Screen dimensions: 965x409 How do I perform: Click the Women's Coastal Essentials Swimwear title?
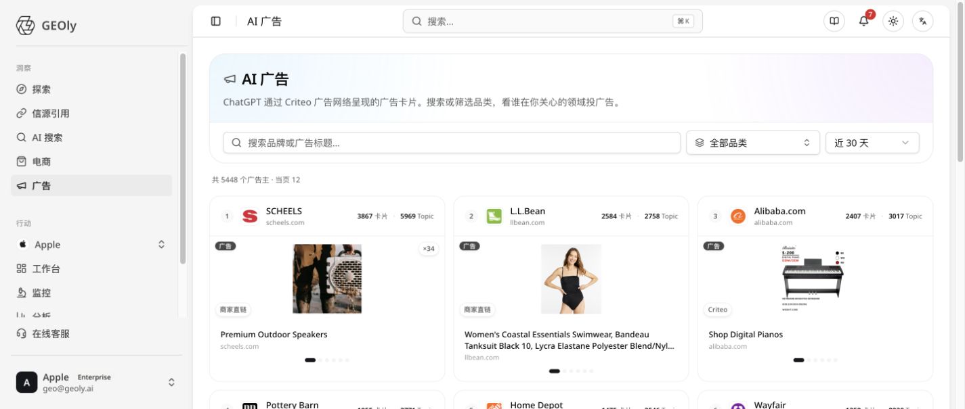pyautogui.click(x=570, y=340)
